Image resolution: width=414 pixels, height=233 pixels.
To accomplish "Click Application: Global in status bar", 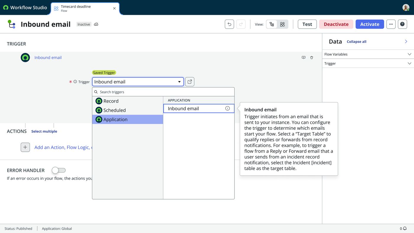I will click(57, 229).
